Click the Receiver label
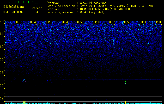164x104 pixels. [53, 9]
